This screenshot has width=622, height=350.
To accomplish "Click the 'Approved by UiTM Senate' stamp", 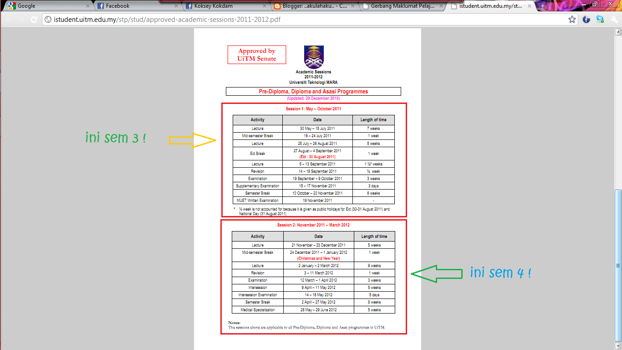I will (x=257, y=55).
